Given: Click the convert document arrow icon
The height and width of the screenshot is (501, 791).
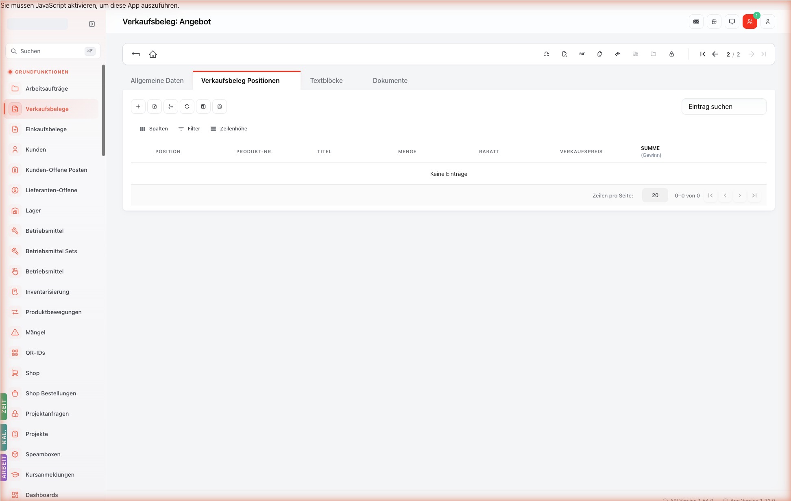Looking at the screenshot, I should [547, 54].
